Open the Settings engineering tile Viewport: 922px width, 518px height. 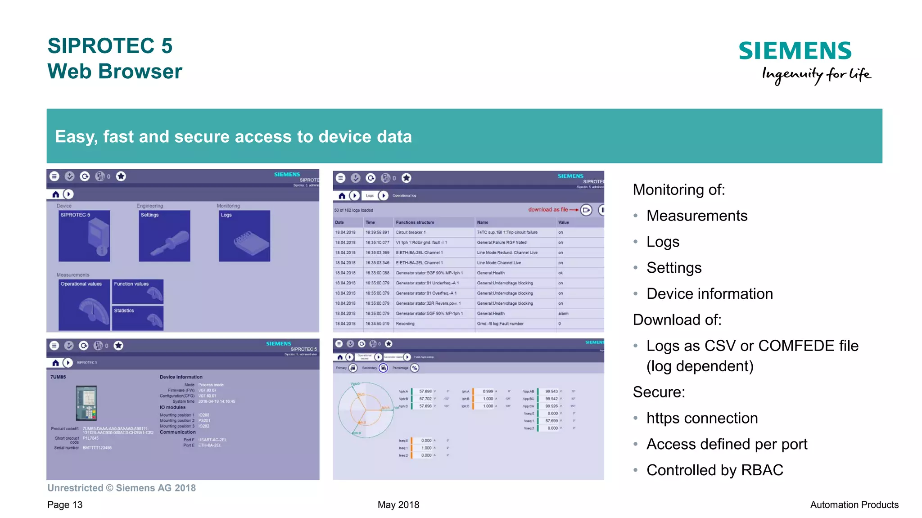pos(164,236)
